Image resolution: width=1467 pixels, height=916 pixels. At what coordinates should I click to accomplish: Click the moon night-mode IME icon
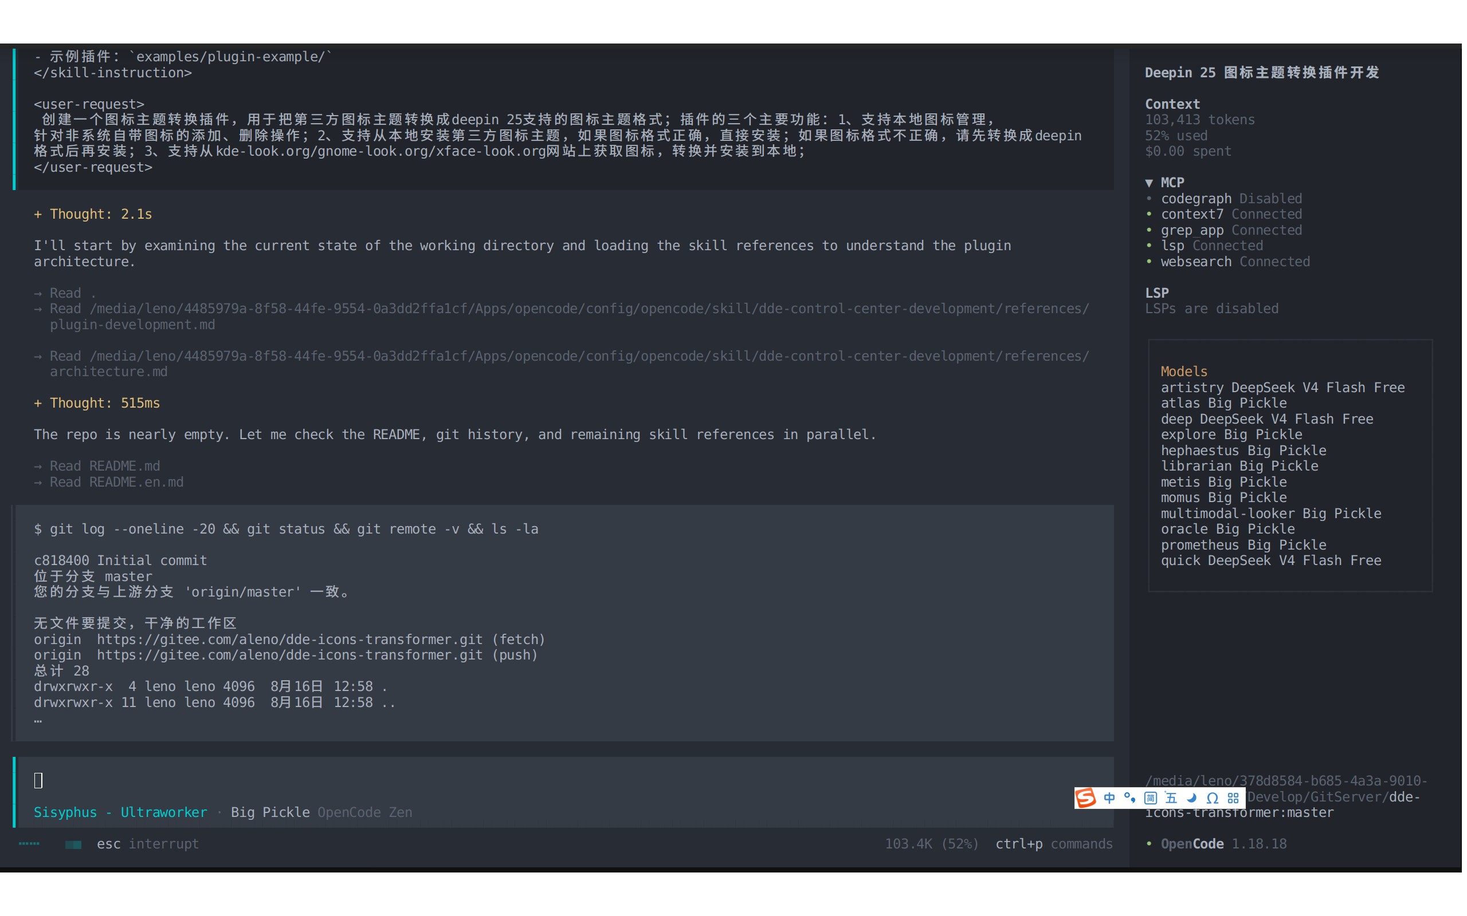pyautogui.click(x=1191, y=798)
